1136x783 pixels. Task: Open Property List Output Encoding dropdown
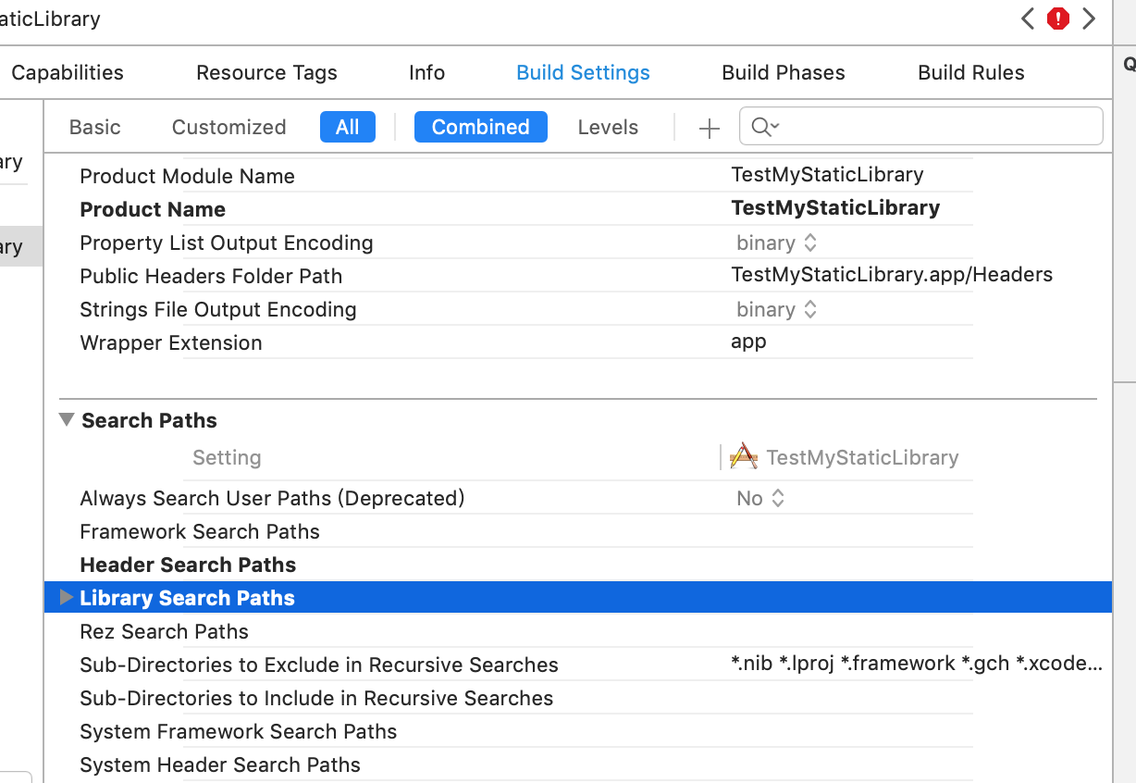point(776,242)
